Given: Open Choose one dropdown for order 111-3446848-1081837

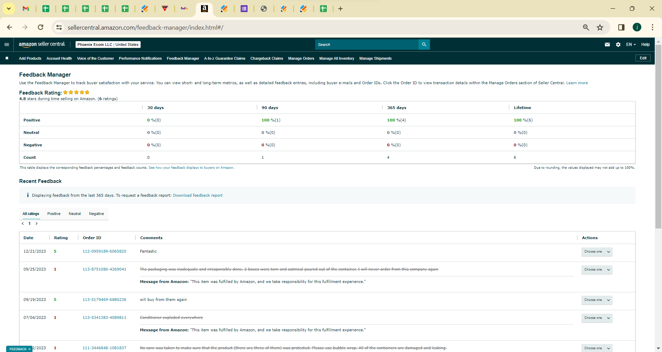Looking at the screenshot, I should pos(597,348).
